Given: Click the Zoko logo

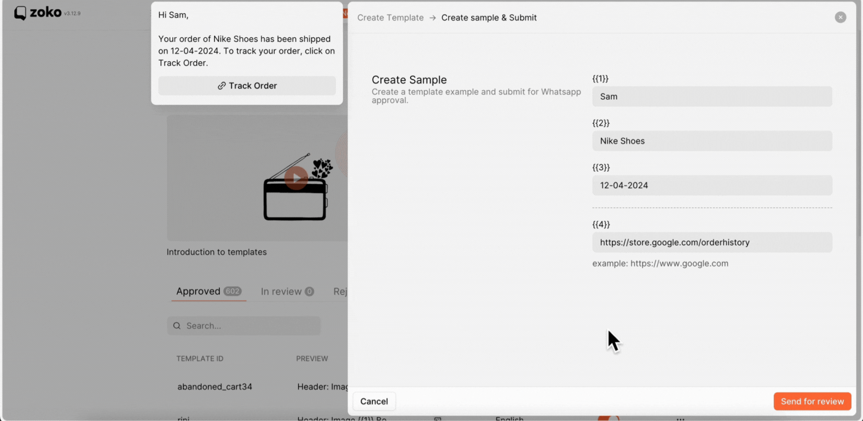Looking at the screenshot, I should tap(38, 12).
